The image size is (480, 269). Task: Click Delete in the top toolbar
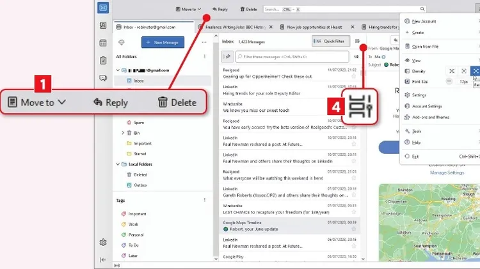click(x=248, y=9)
